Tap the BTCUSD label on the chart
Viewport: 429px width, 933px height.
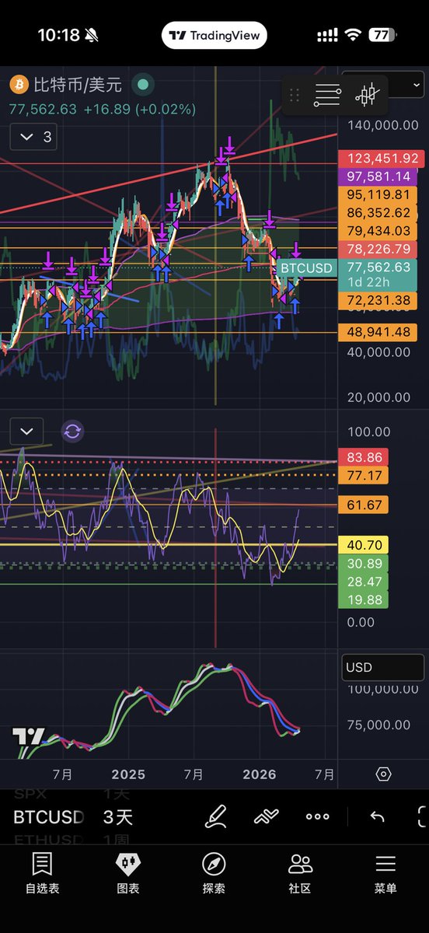click(305, 268)
